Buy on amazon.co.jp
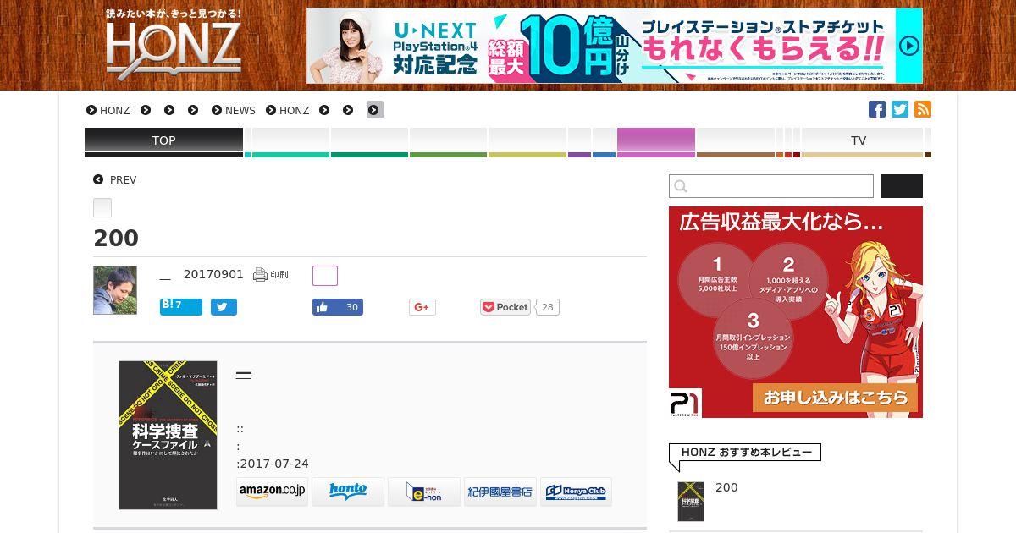Viewport: 1016px width, 533px height. click(273, 492)
